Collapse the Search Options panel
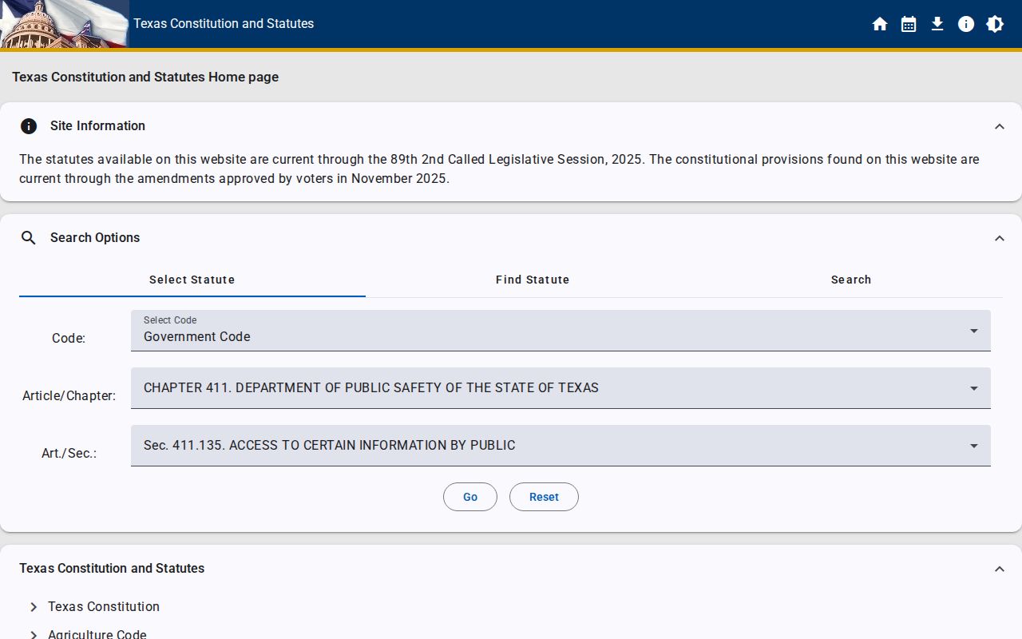 pyautogui.click(x=1000, y=238)
